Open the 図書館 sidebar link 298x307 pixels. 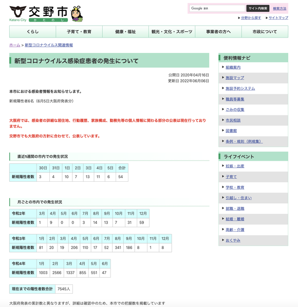point(231,130)
